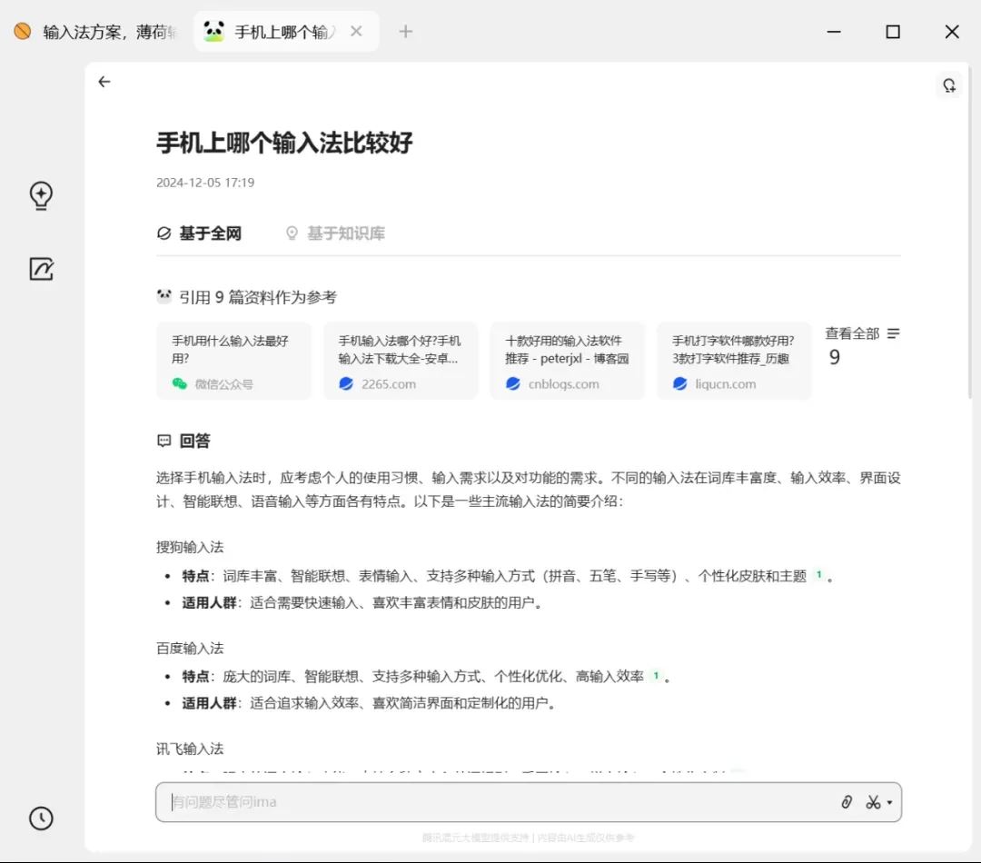Viewport: 981px width, 863px height.
Task: Select the lightbulb insights icon in sidebar
Action: 41,195
